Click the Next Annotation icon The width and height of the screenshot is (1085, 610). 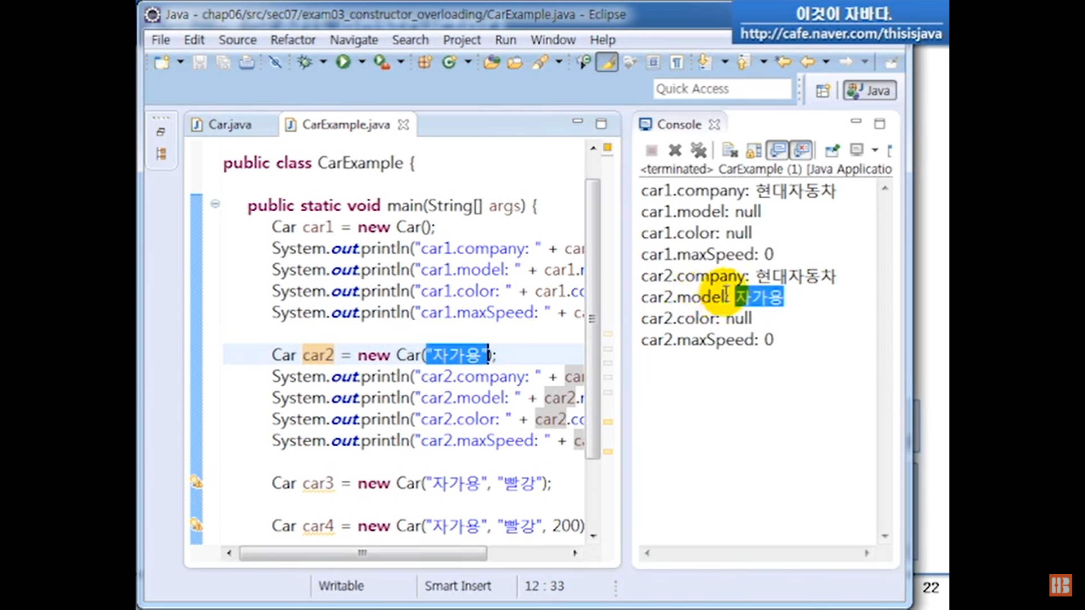pyautogui.click(x=704, y=62)
